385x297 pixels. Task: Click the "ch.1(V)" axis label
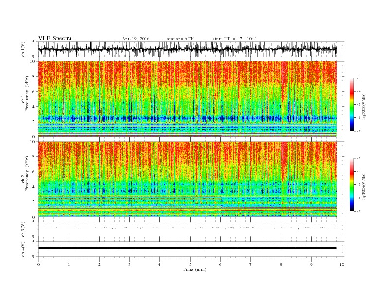point(23,49)
